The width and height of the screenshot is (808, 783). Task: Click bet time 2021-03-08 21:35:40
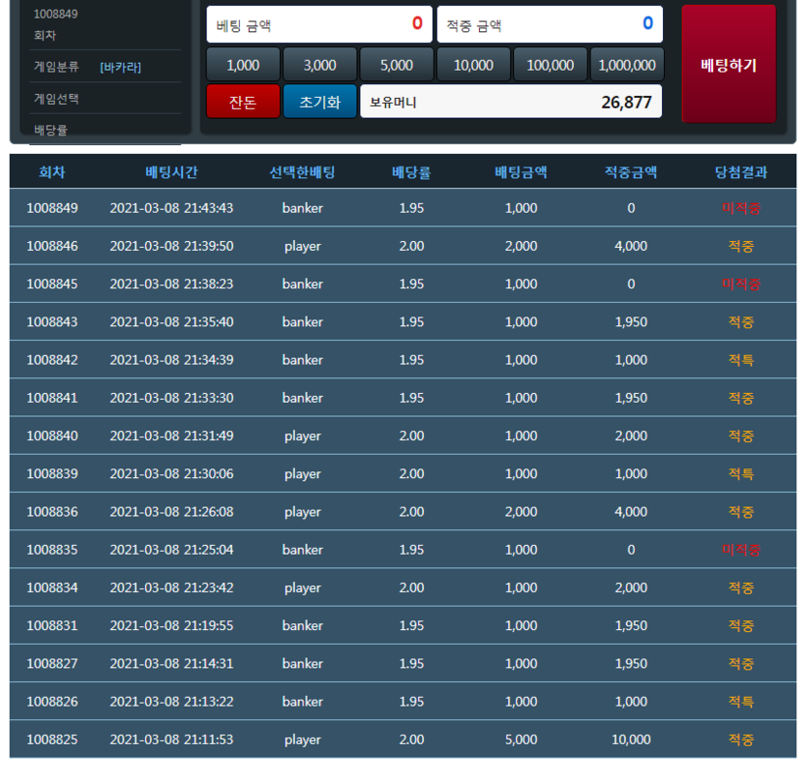(x=171, y=322)
